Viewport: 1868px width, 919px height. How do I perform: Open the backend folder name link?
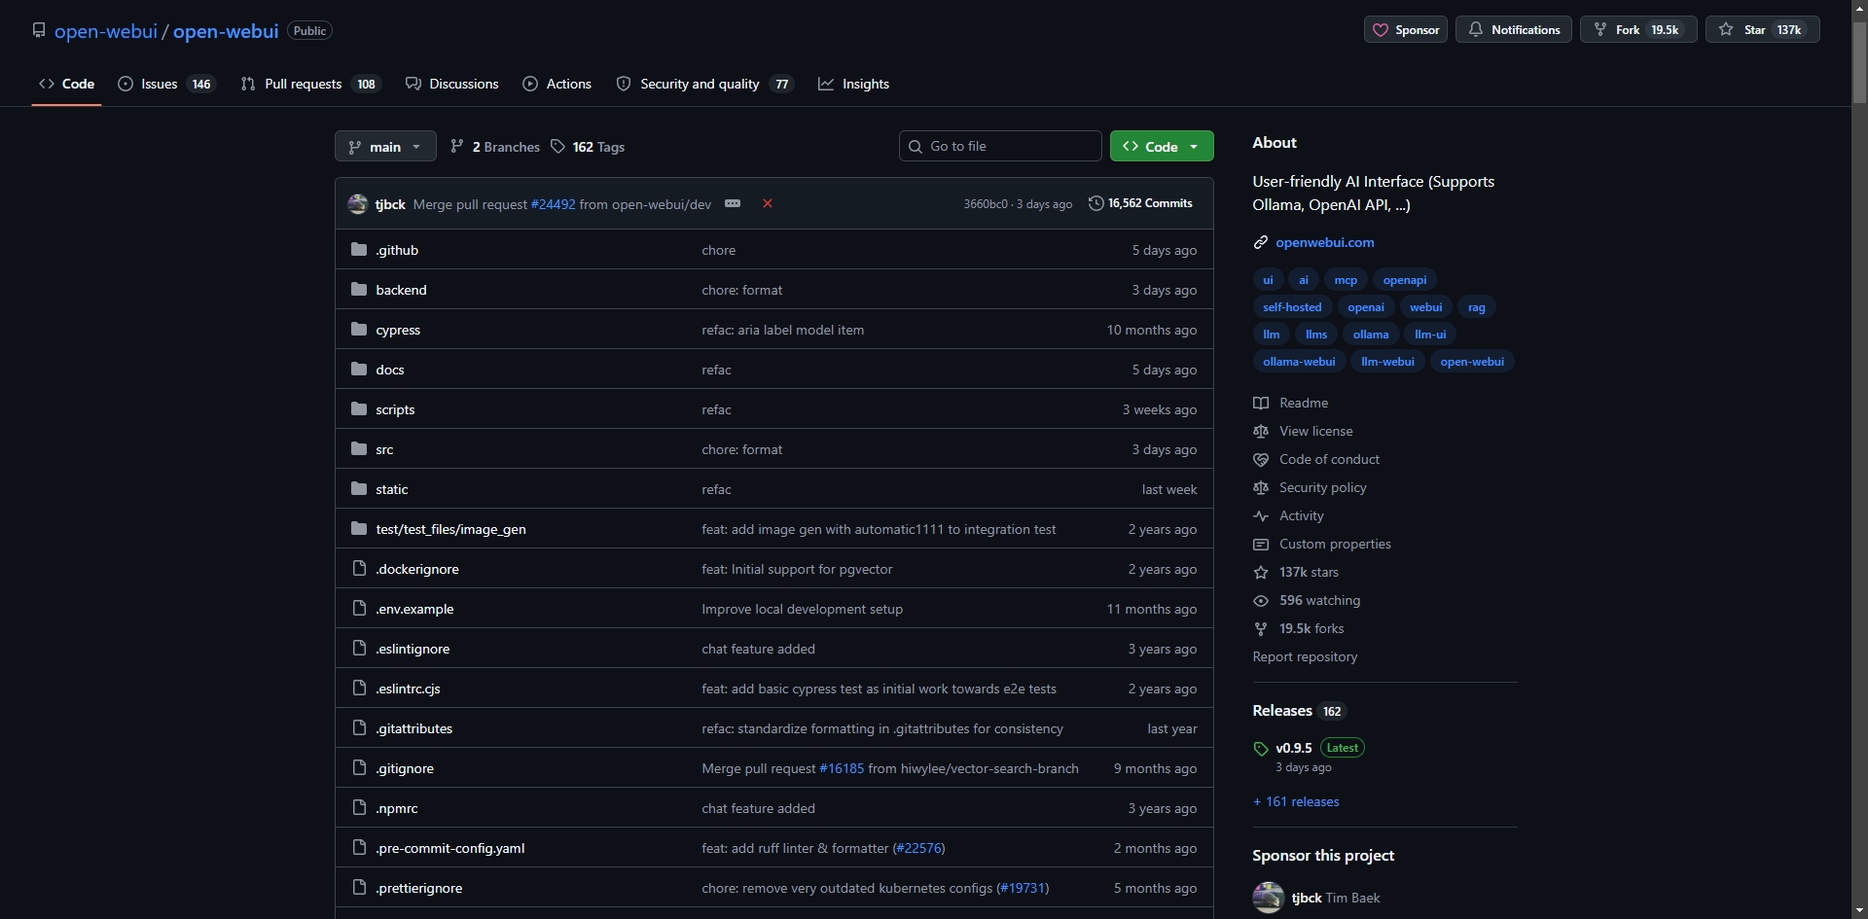401,290
